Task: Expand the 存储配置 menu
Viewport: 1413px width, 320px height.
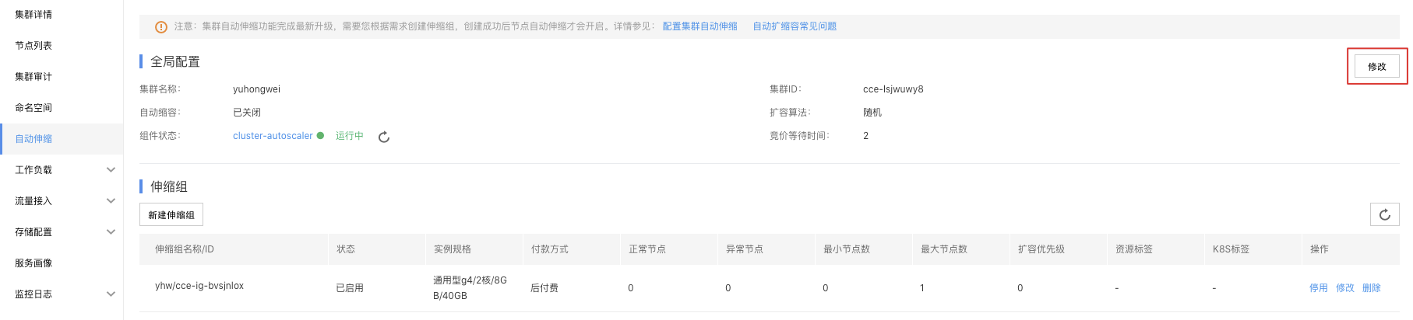Action: [x=111, y=231]
